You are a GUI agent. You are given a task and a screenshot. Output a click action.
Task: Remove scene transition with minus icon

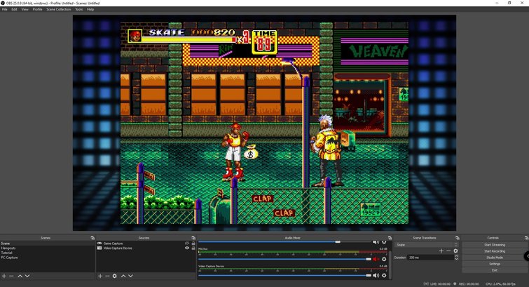(448, 251)
